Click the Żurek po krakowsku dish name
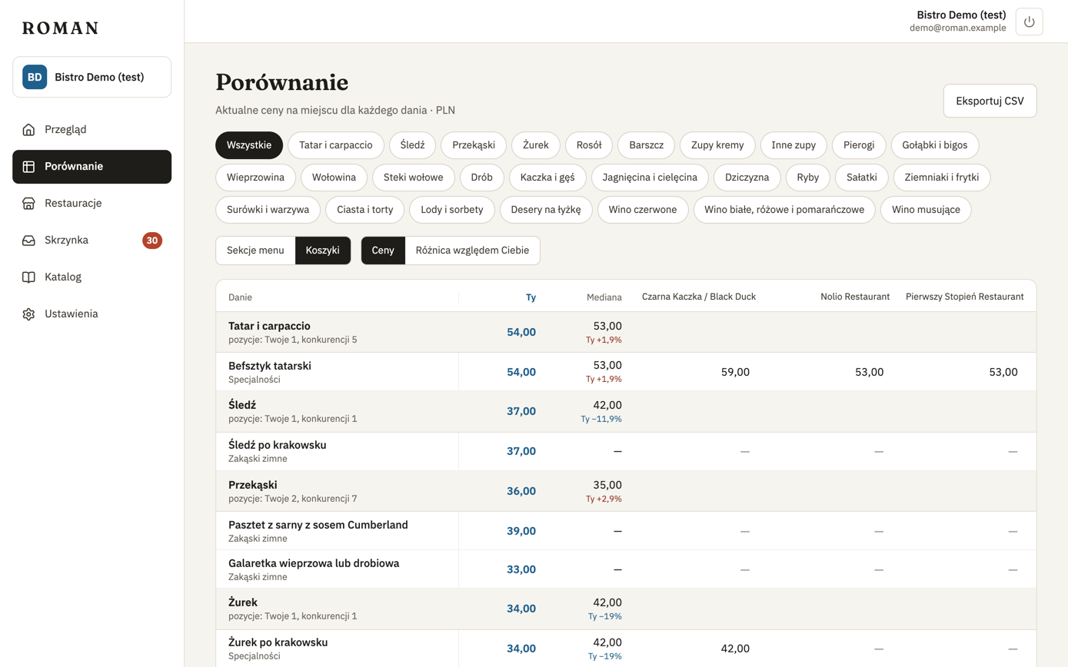Image resolution: width=1068 pixels, height=667 pixels. click(278, 642)
